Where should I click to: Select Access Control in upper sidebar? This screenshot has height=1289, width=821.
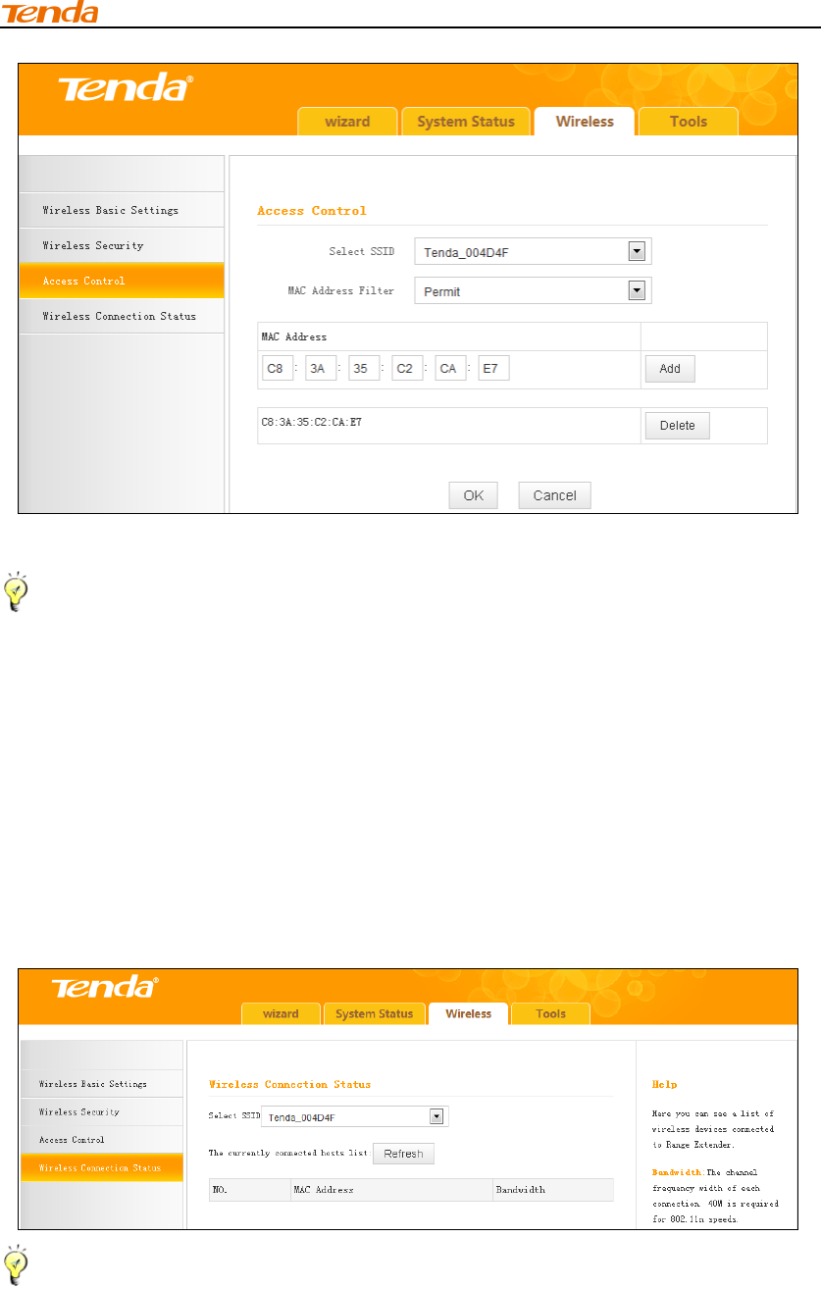click(122, 281)
